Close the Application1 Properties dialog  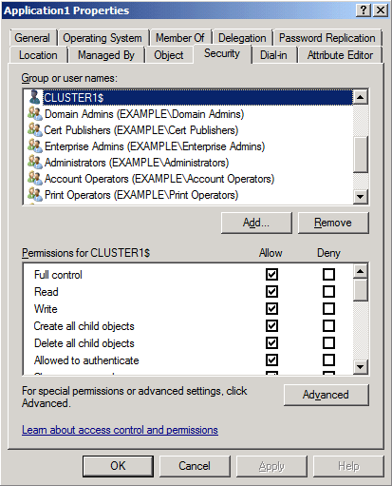tap(381, 10)
